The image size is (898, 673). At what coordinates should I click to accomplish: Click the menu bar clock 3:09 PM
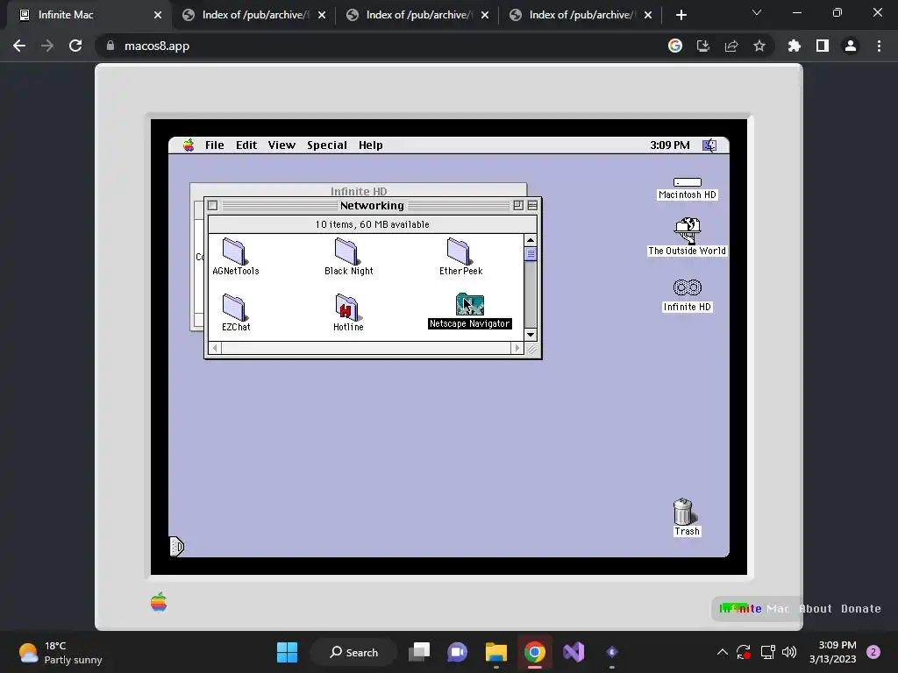pyautogui.click(x=669, y=145)
